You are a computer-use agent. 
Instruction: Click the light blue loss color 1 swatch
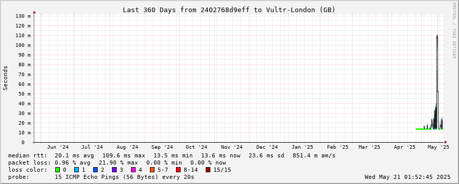[76, 170]
